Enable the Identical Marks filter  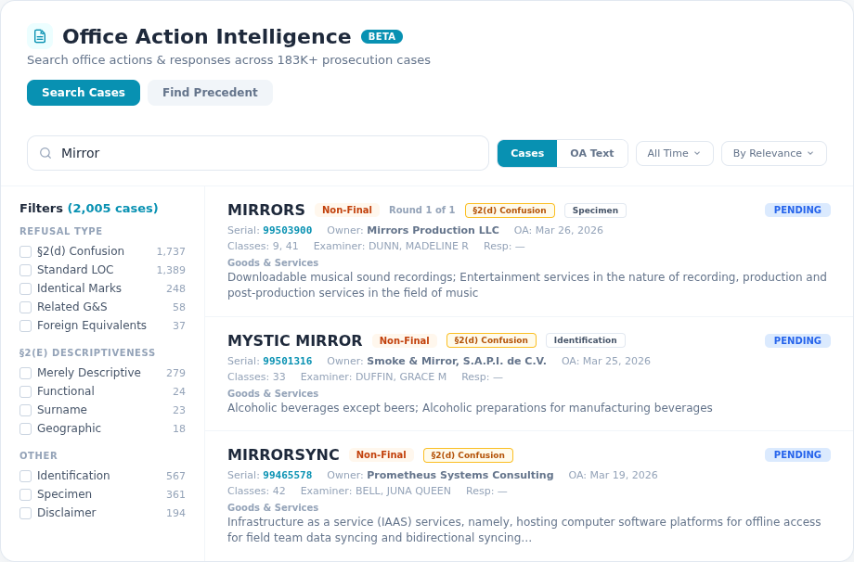point(25,287)
